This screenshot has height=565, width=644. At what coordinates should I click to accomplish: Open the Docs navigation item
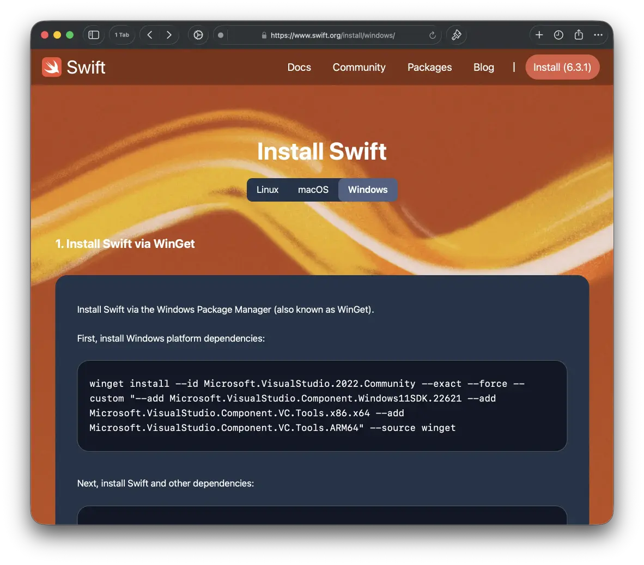[x=299, y=68]
